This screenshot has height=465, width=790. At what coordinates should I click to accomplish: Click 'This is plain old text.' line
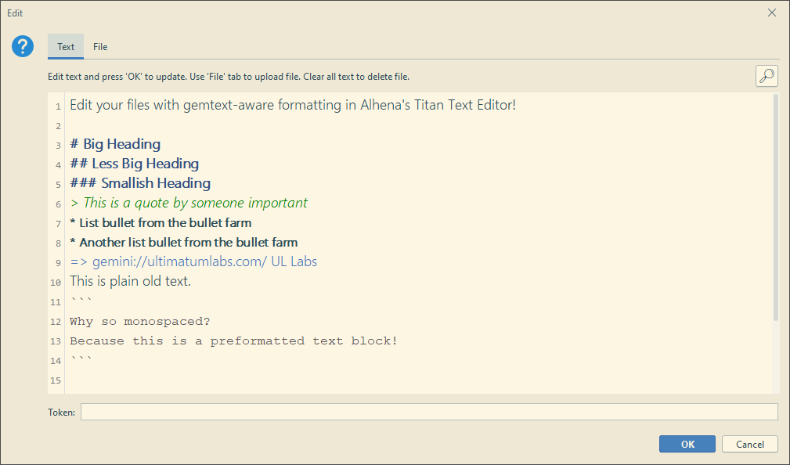tap(131, 281)
